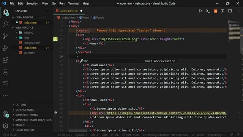
Task: Click the run in terminal icon
Action: click(x=208, y=11)
